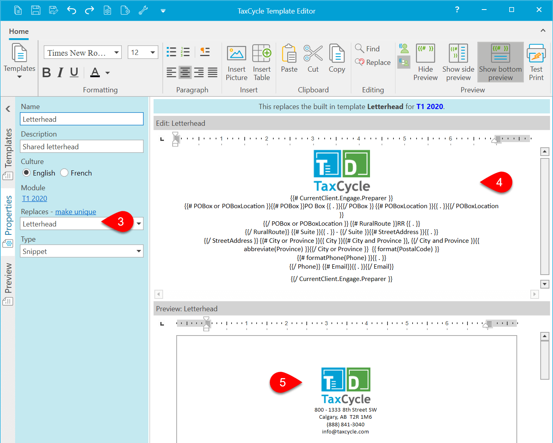Switch to the Home ribbon tab

click(x=19, y=31)
